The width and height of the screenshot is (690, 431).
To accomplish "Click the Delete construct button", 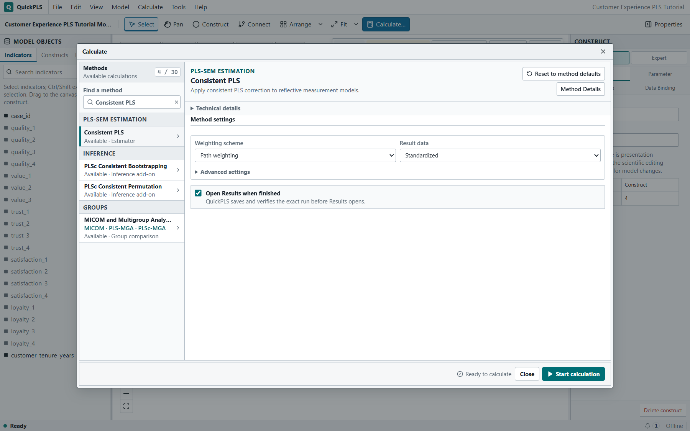I will pos(663,410).
